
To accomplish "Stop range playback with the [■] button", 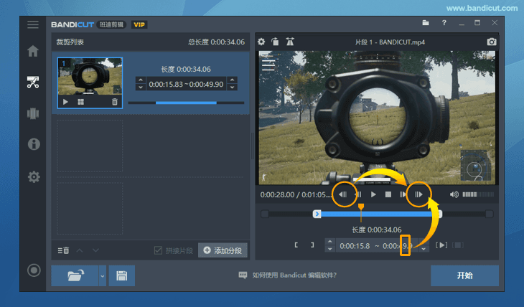I will click(458, 245).
